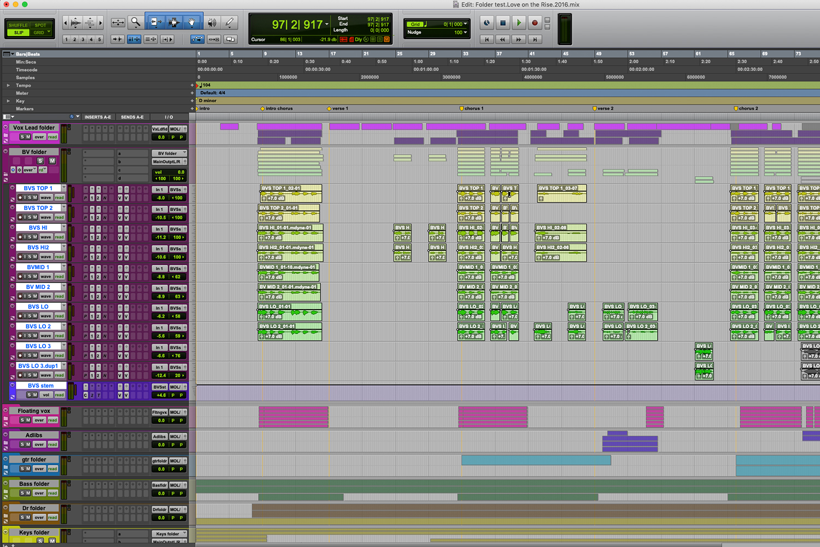Screen dimensions: 820x547
Task: Solo the Vox Lead folder track
Action: coord(22,137)
